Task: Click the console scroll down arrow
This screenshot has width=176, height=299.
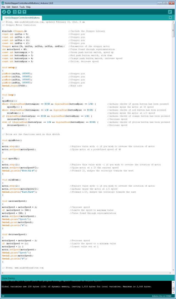Action: [x=173, y=293]
